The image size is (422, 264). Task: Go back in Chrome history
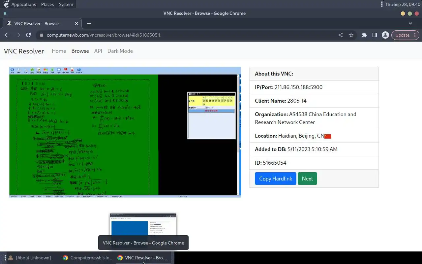click(7, 35)
